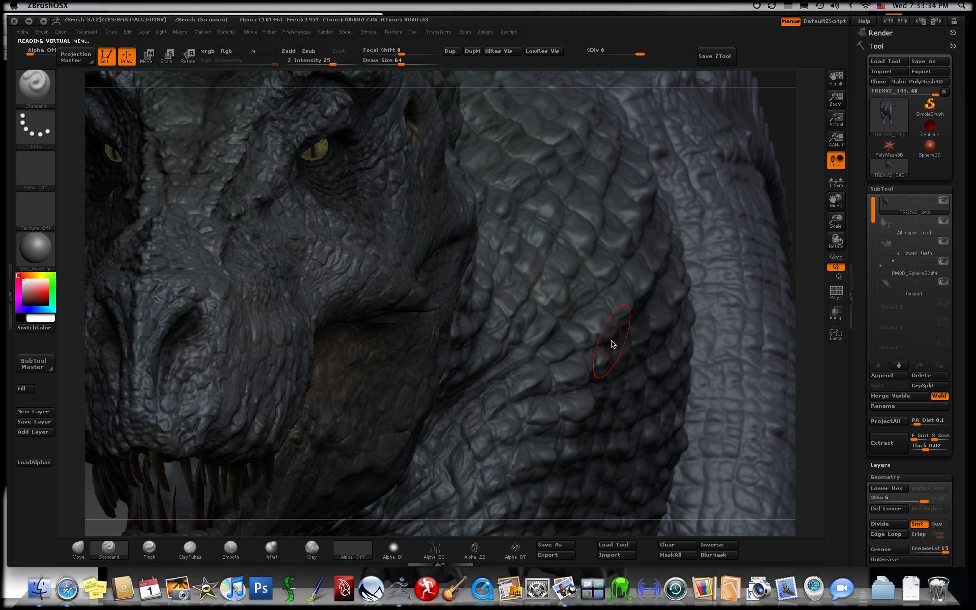Switch to Move transform mode
This screenshot has height=610, width=976.
click(x=146, y=56)
